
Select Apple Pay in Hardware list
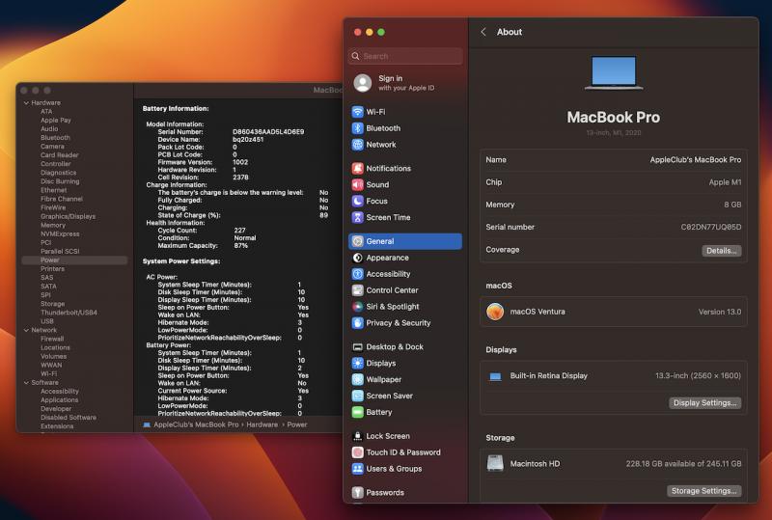click(56, 121)
